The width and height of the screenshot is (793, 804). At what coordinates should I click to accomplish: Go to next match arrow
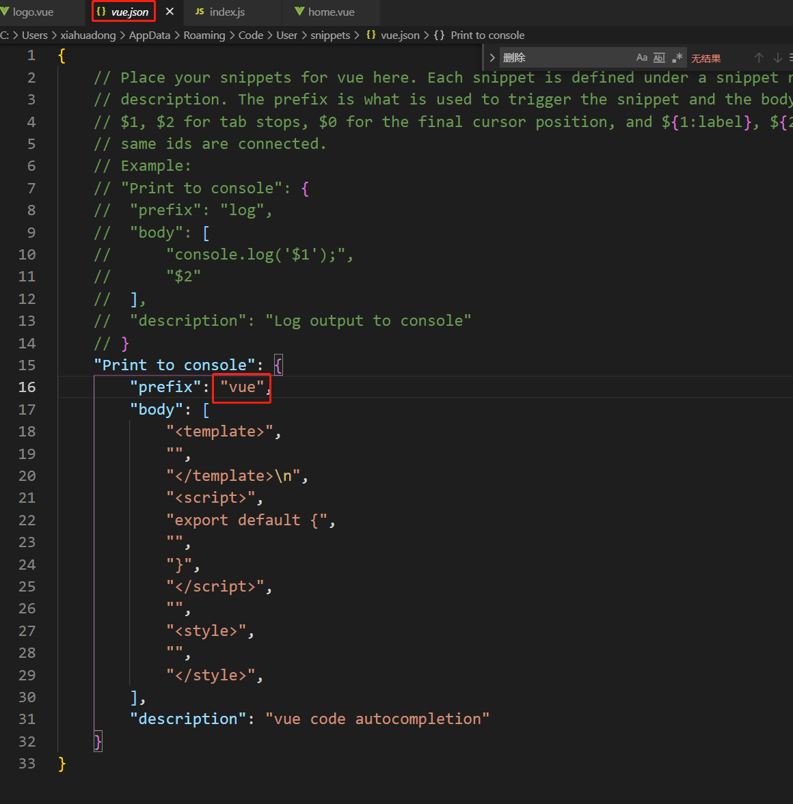pos(777,57)
